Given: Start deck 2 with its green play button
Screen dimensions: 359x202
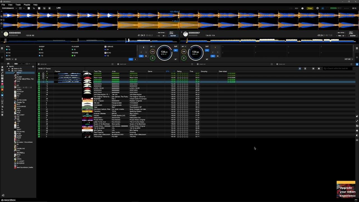Looking at the screenshot, I should (183, 58).
